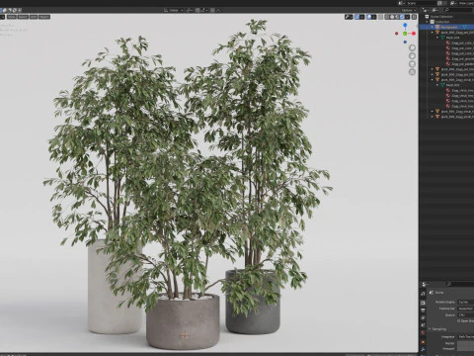Open the Select menu in viewport header
The width and height of the screenshot is (474, 356).
coord(23,17)
